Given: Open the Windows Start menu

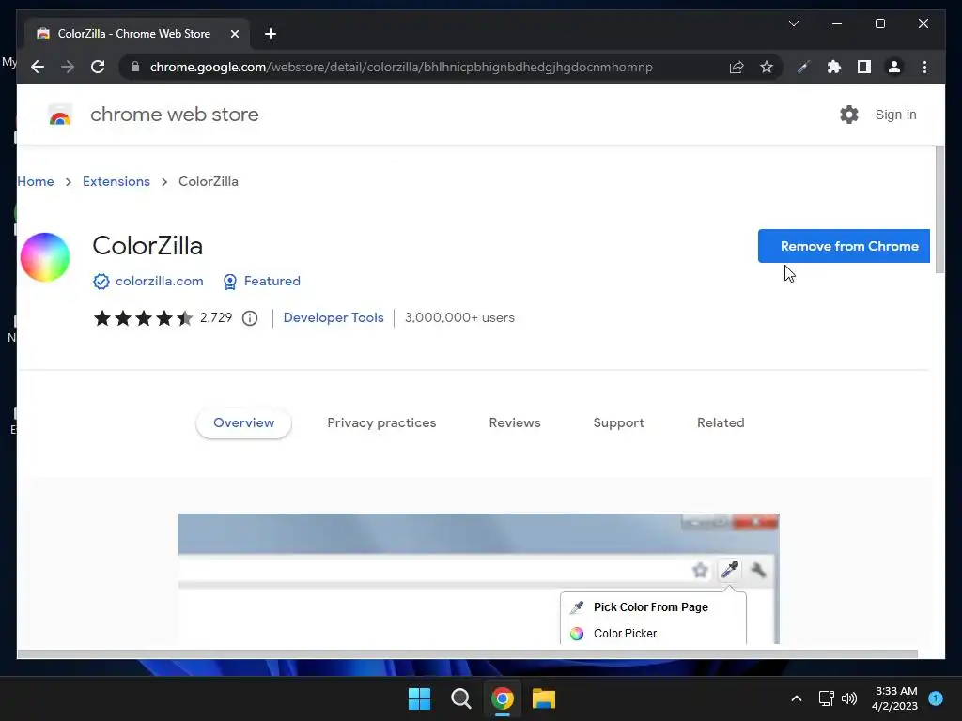Looking at the screenshot, I should pyautogui.click(x=420, y=698).
